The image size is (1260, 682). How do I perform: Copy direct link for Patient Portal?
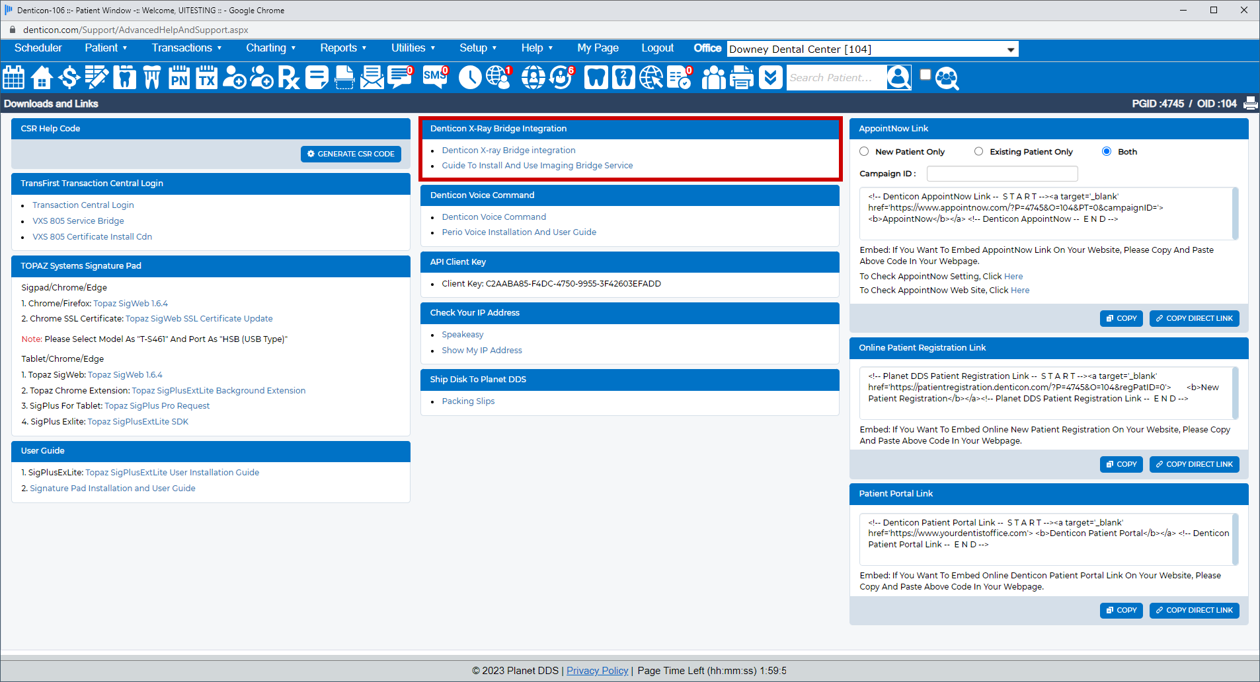tap(1195, 610)
